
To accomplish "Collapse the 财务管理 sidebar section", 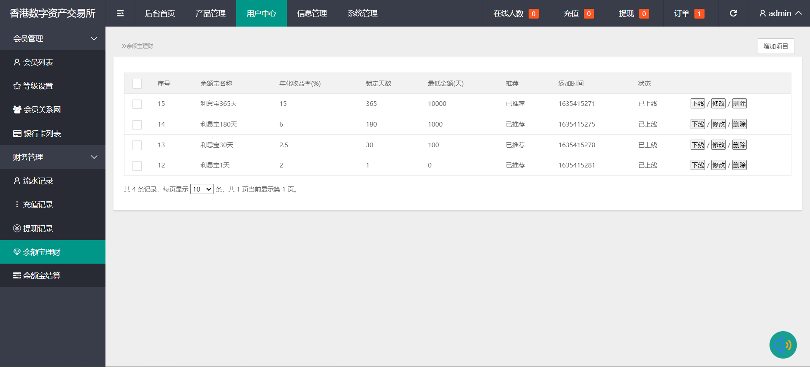I will [94, 157].
